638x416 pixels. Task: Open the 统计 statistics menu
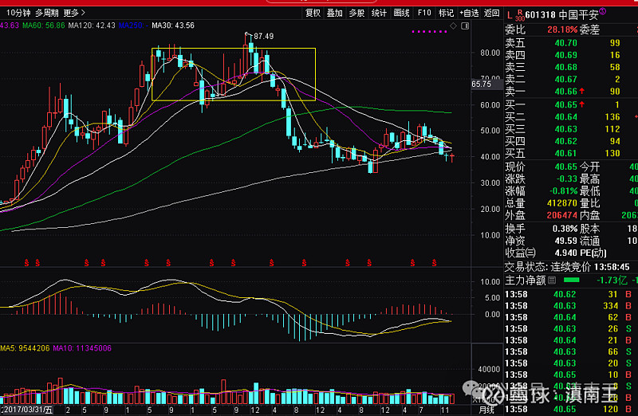(x=379, y=13)
